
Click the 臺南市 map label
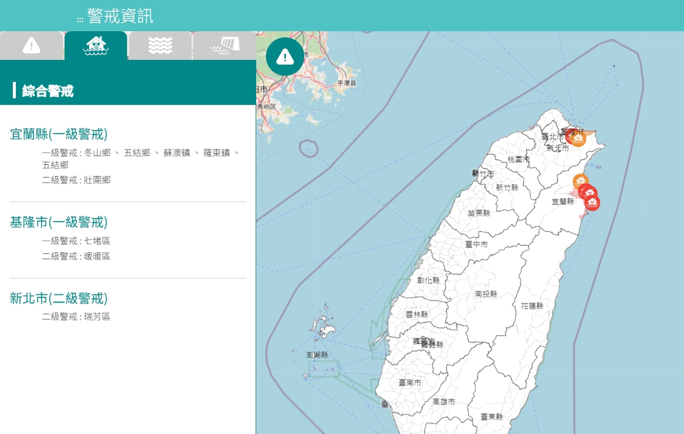(x=410, y=383)
